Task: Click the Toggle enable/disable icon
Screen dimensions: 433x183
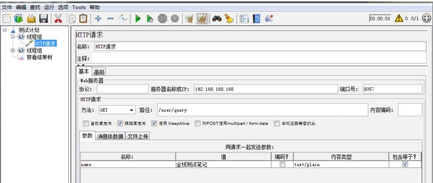Action: click(x=123, y=19)
